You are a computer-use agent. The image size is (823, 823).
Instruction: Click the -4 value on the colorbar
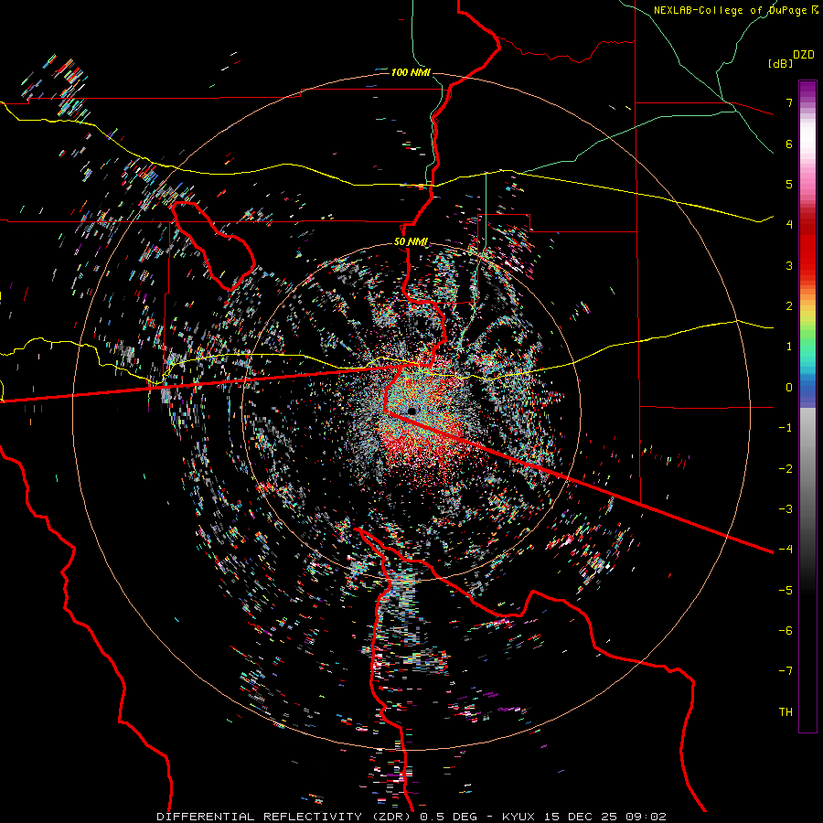[786, 549]
